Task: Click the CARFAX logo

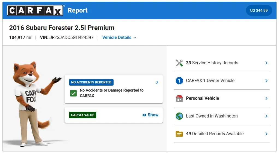Action: pyautogui.click(x=35, y=10)
